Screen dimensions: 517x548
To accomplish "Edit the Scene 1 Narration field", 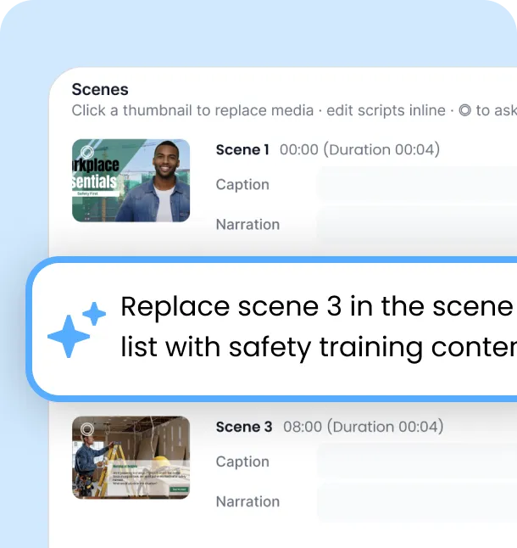I will point(417,224).
